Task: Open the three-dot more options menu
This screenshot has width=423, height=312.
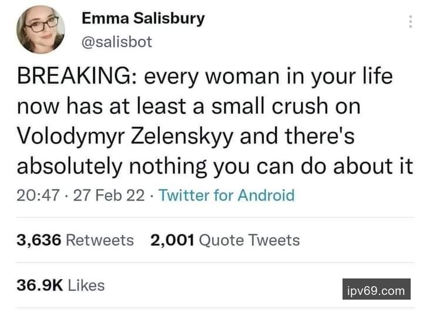Action: (x=409, y=21)
